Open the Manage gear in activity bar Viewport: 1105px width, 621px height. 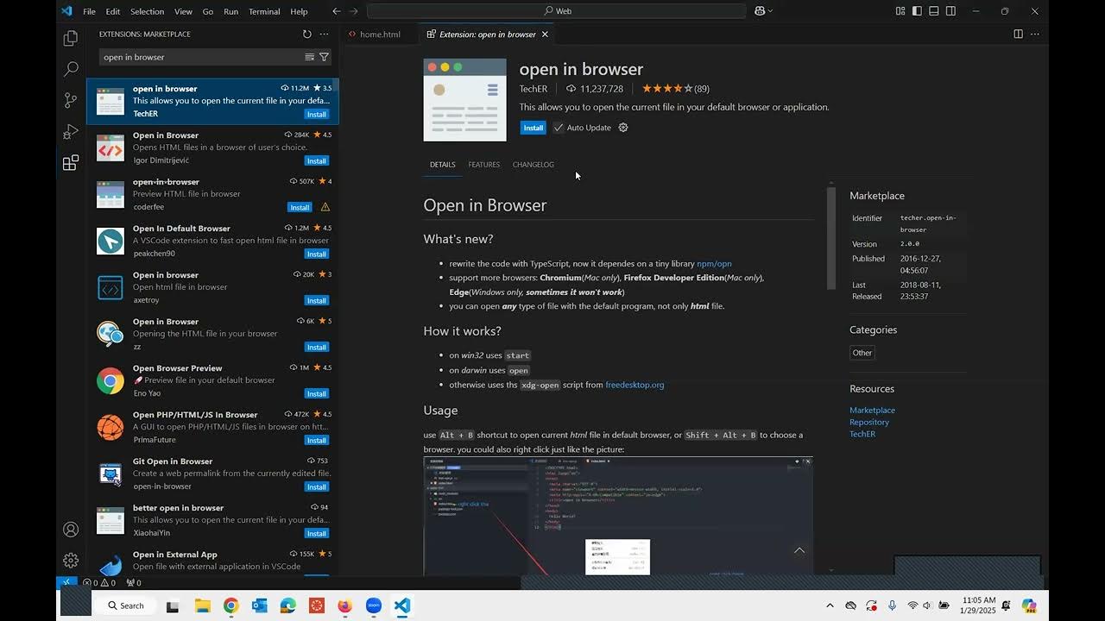point(71,561)
